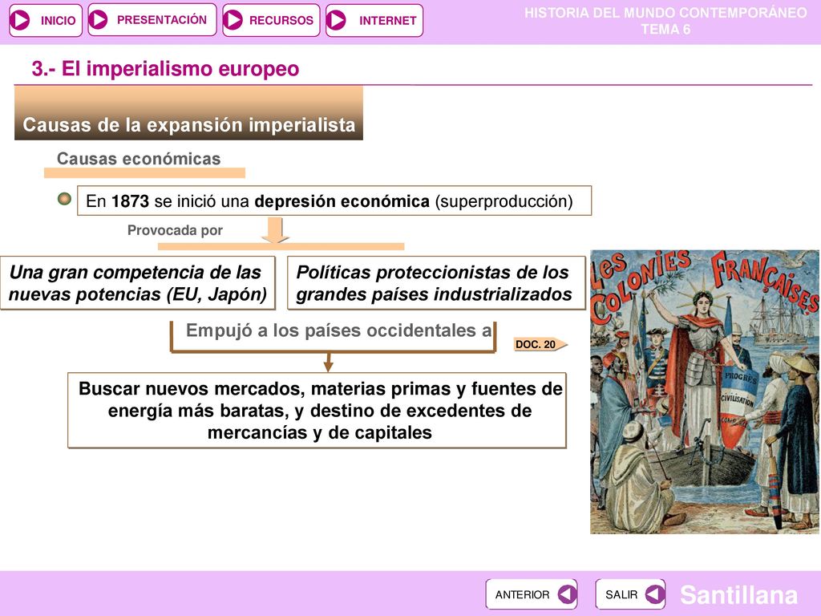The height and width of the screenshot is (616, 821).
Task: Click the 'Políticas proteccionistas' box
Action: [436, 283]
